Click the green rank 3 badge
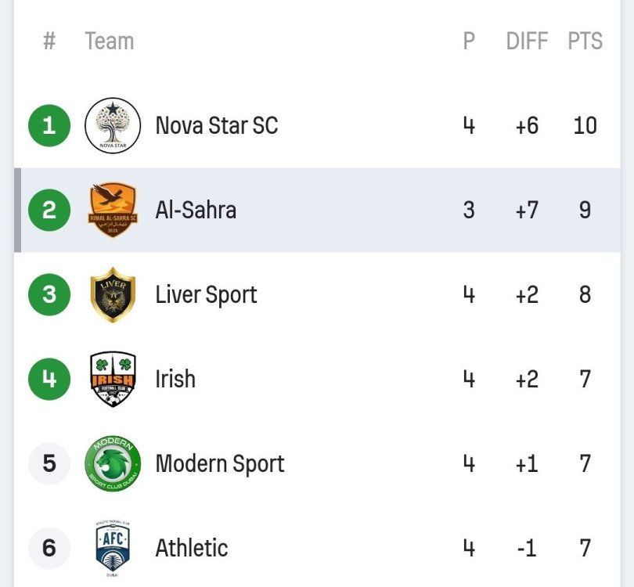The width and height of the screenshot is (634, 587). [x=49, y=294]
